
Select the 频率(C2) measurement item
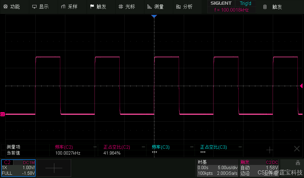pyautogui.click(x=64, y=147)
